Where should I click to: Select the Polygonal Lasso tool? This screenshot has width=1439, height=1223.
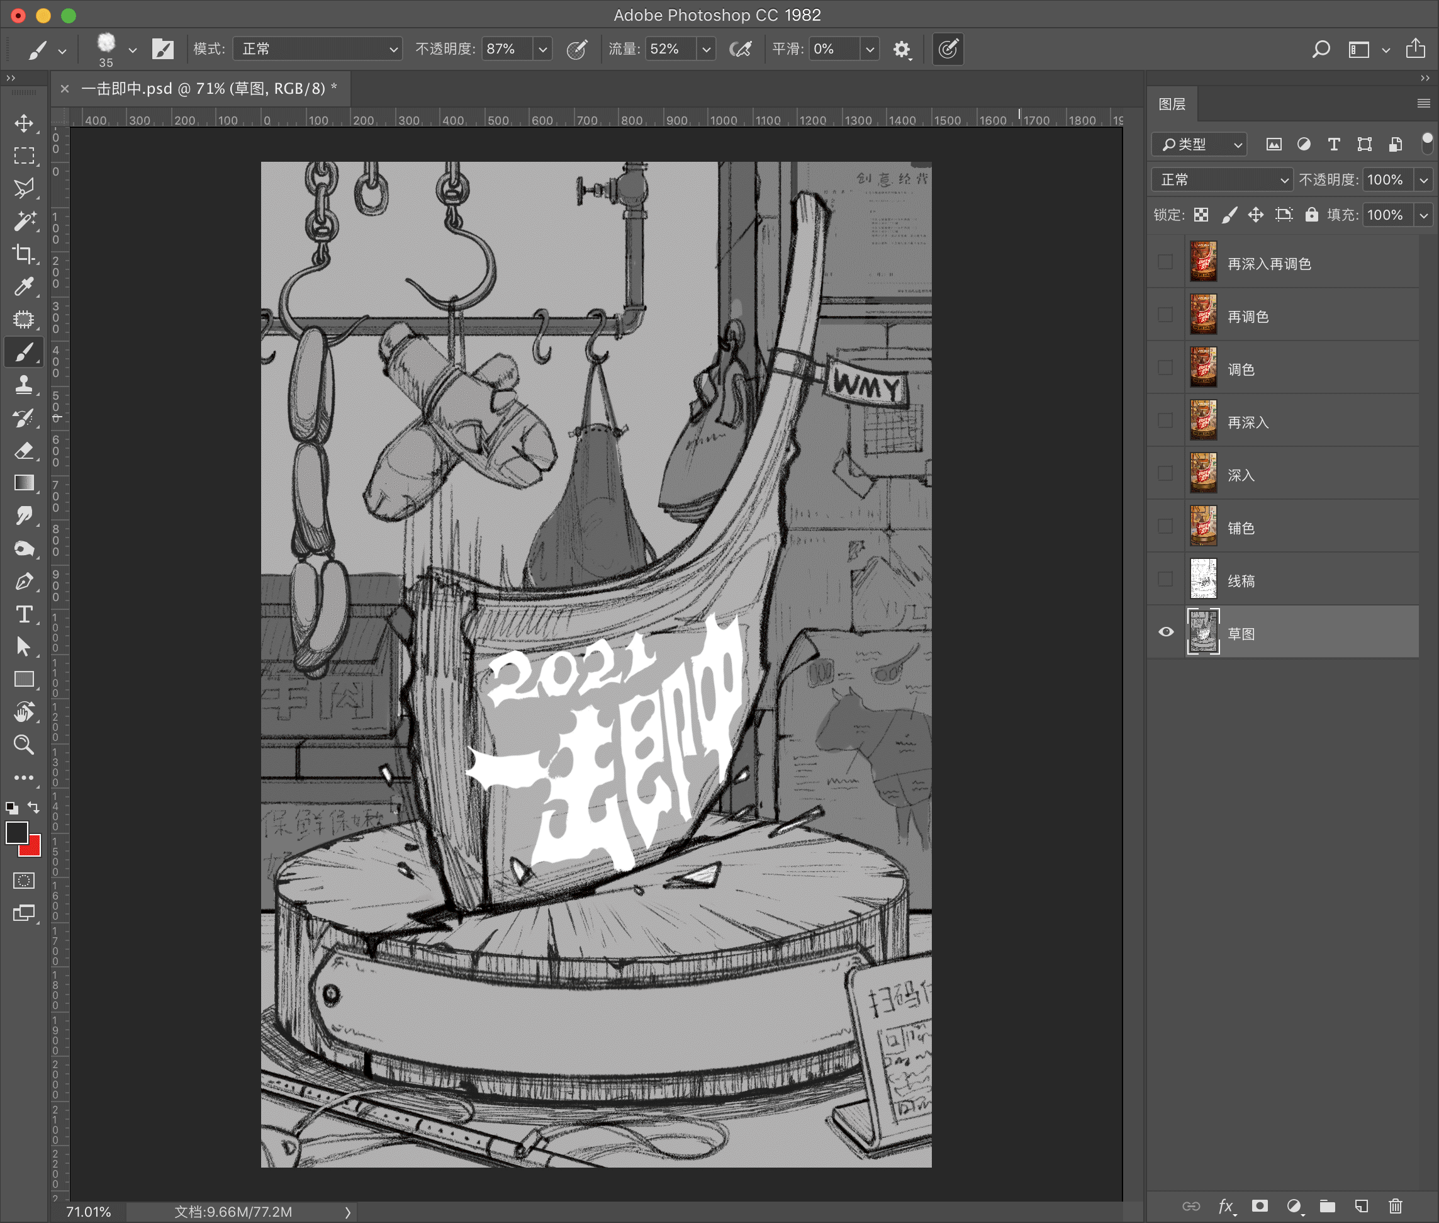point(23,188)
